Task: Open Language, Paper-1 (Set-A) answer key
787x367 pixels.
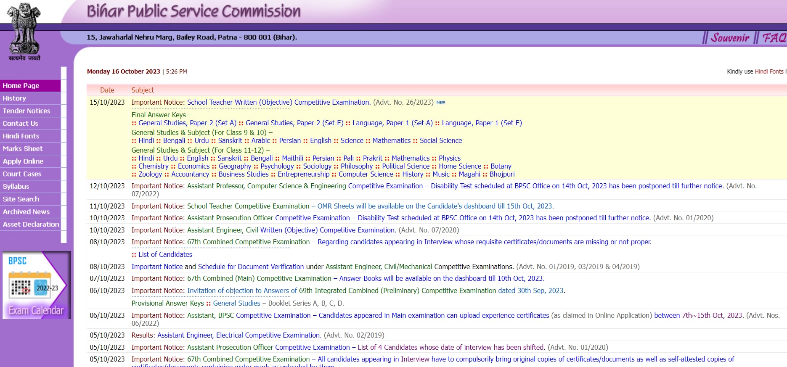Action: pyautogui.click(x=392, y=123)
